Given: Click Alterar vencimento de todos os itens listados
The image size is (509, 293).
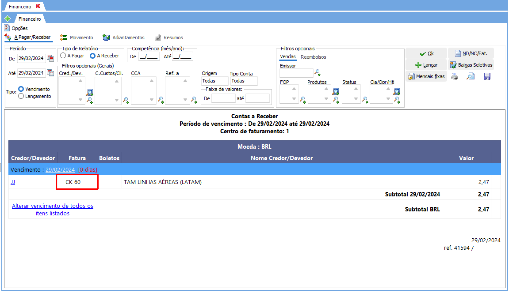Looking at the screenshot, I should [53, 210].
